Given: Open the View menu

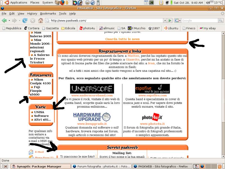Looking at the screenshot, I should tap(21, 14).
